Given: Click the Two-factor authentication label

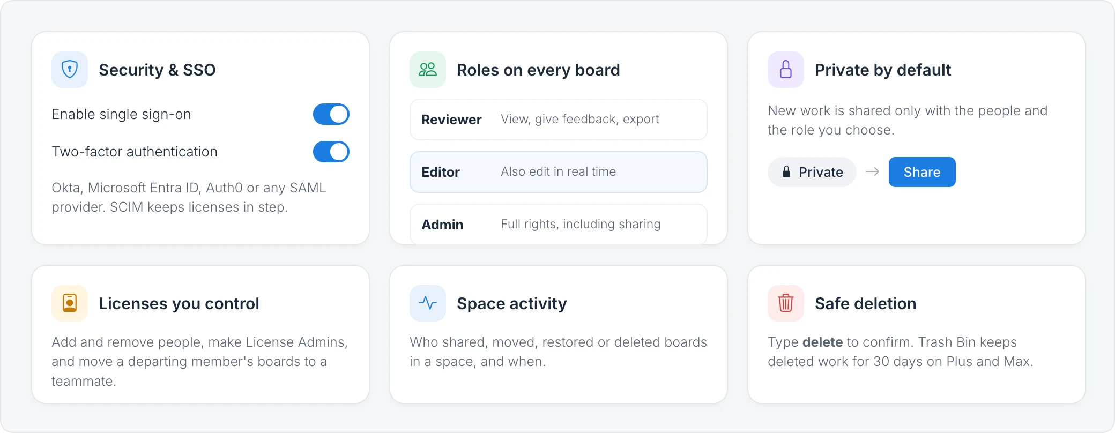Looking at the screenshot, I should (x=135, y=152).
